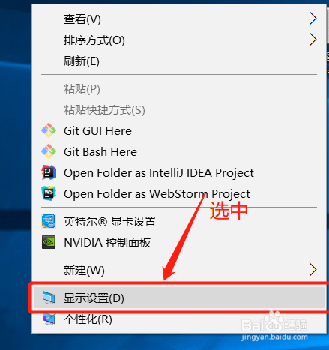This screenshot has width=329, height=350.
Task: Click the Git Bash Here icon
Action: (x=49, y=151)
